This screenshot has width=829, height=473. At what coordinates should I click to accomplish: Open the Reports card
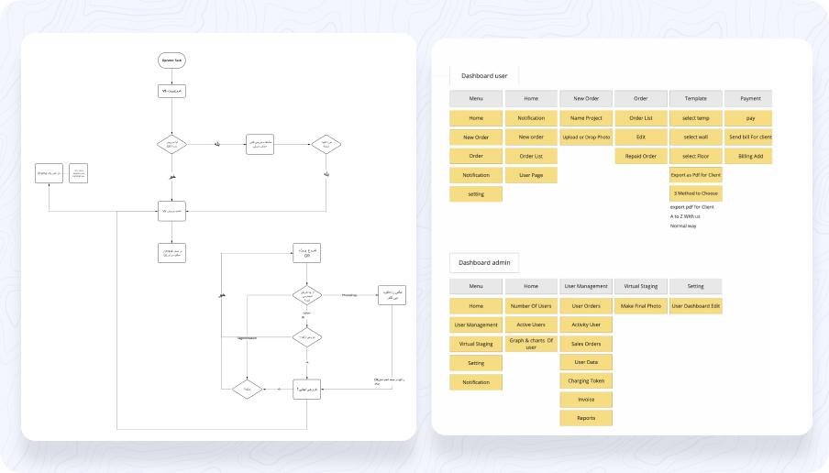pos(585,418)
